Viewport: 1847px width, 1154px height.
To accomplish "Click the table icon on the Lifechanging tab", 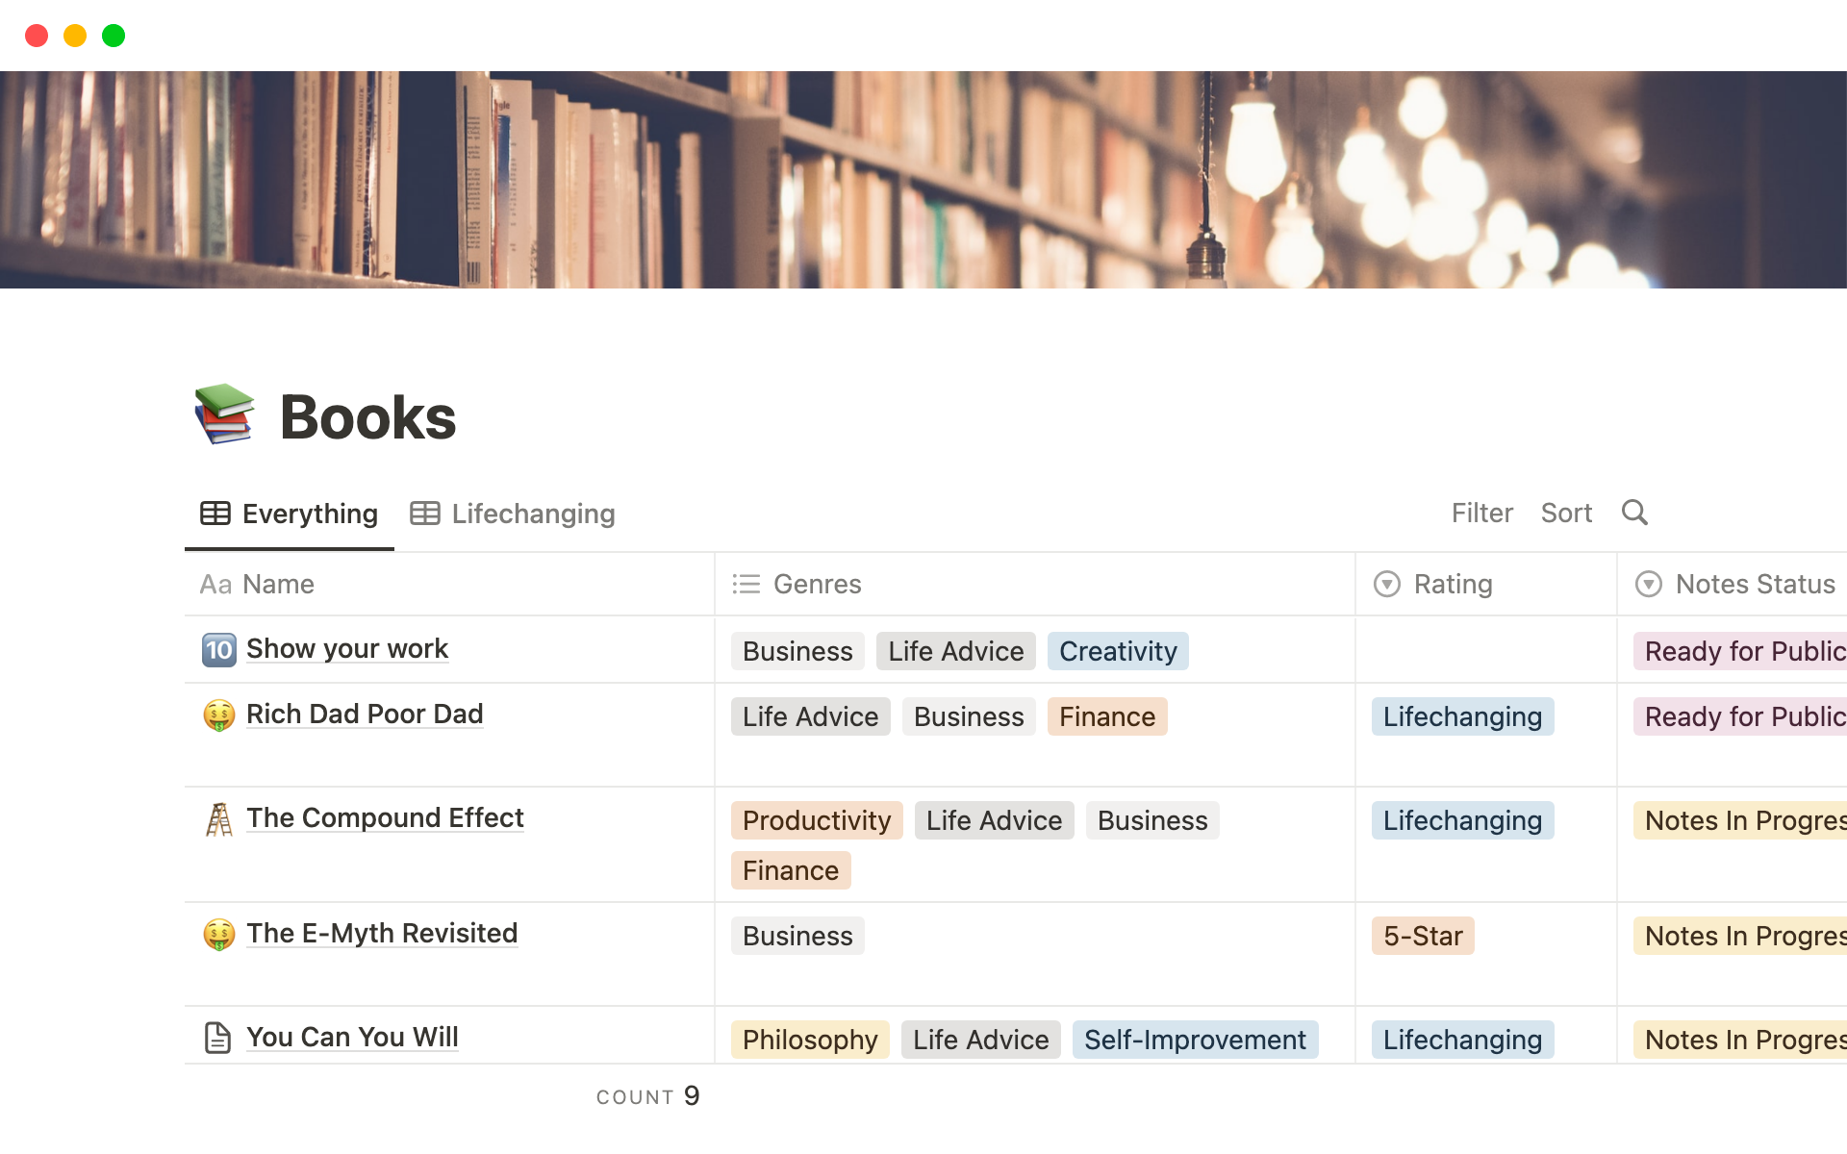I will click(x=424, y=514).
